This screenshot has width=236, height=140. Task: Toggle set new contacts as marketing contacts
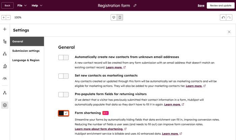(63, 76)
